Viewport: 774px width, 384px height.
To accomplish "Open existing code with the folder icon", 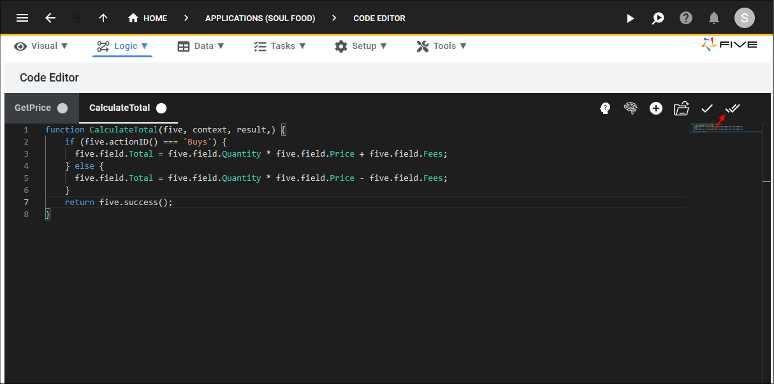I will (x=682, y=108).
